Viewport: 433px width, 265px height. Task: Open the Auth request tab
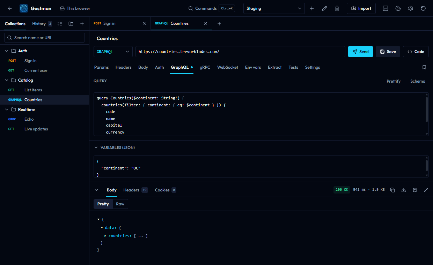point(160,67)
